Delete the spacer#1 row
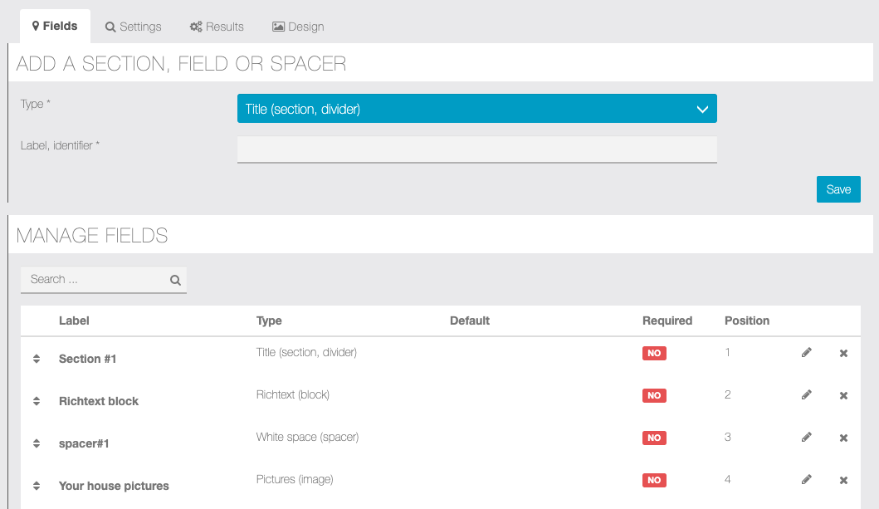This screenshot has width=879, height=509. coord(843,438)
